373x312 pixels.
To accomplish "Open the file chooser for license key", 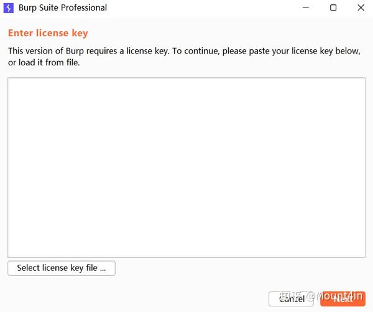I will 62,268.
